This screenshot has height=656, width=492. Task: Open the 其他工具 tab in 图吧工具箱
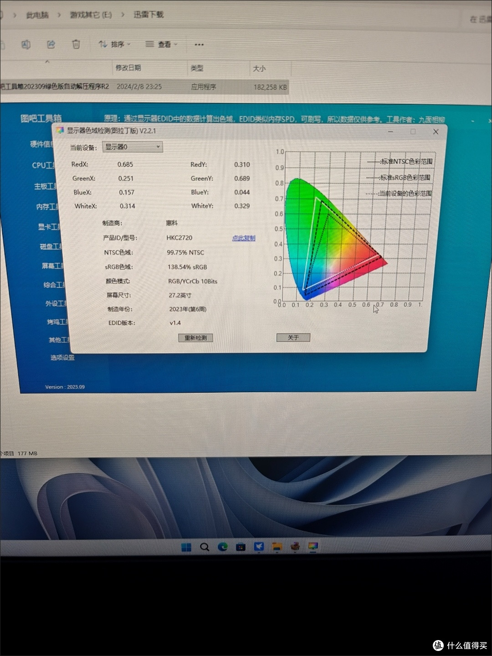click(60, 340)
